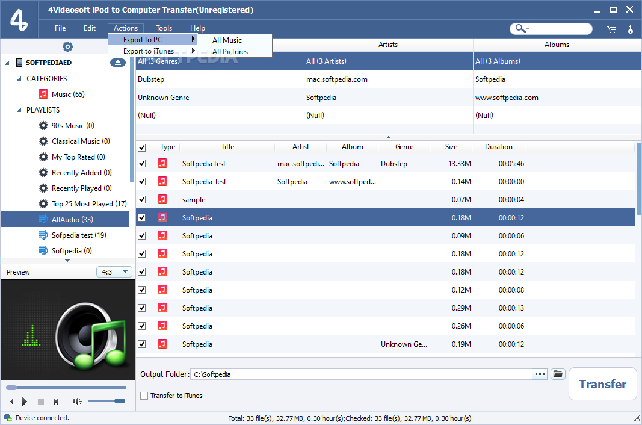Viewport: 642px width, 425px height.
Task: Select the Dubstep genre filter
Action: (220, 79)
